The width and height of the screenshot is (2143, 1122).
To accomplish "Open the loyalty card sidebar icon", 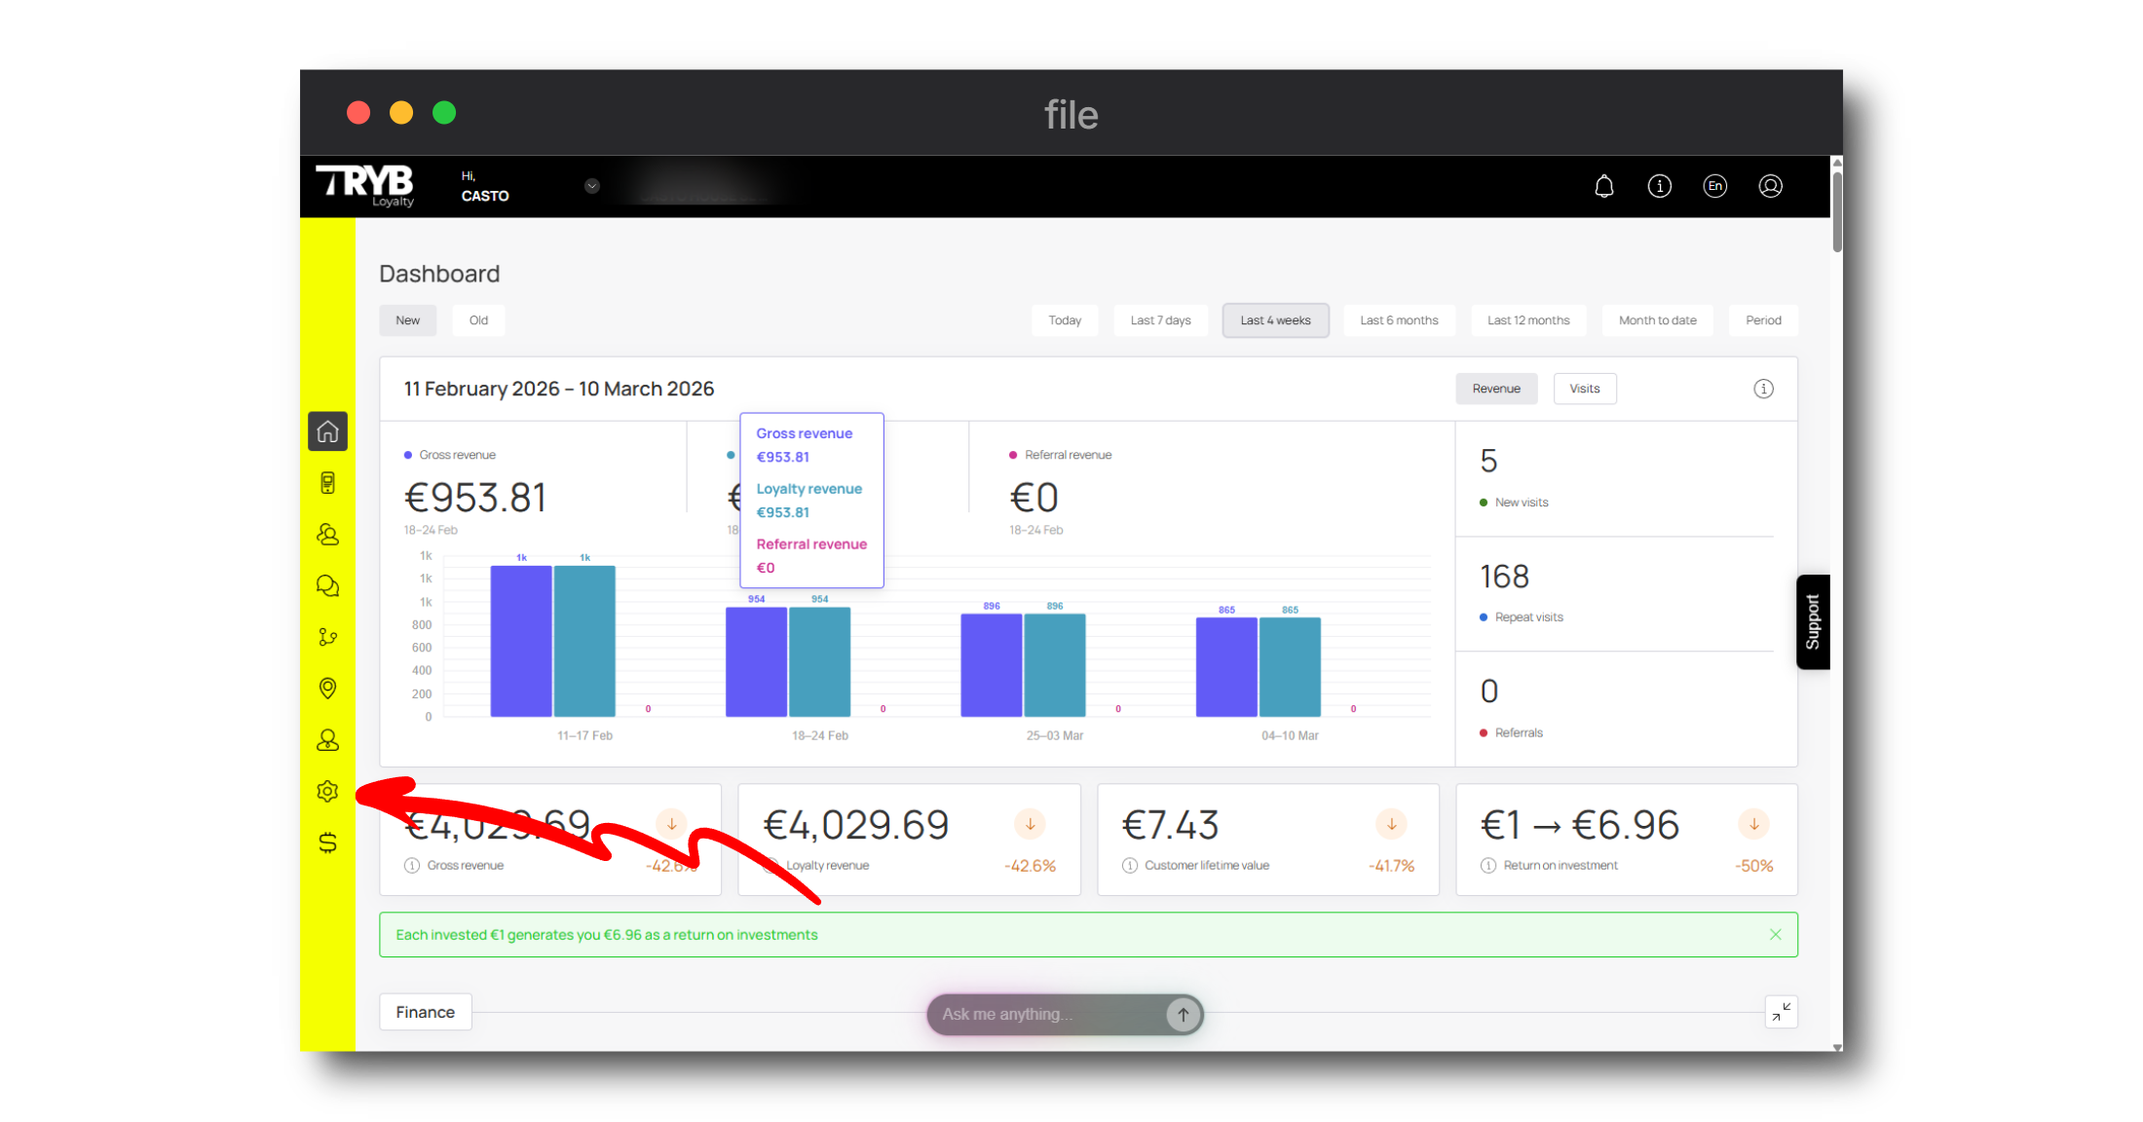I will point(327,483).
